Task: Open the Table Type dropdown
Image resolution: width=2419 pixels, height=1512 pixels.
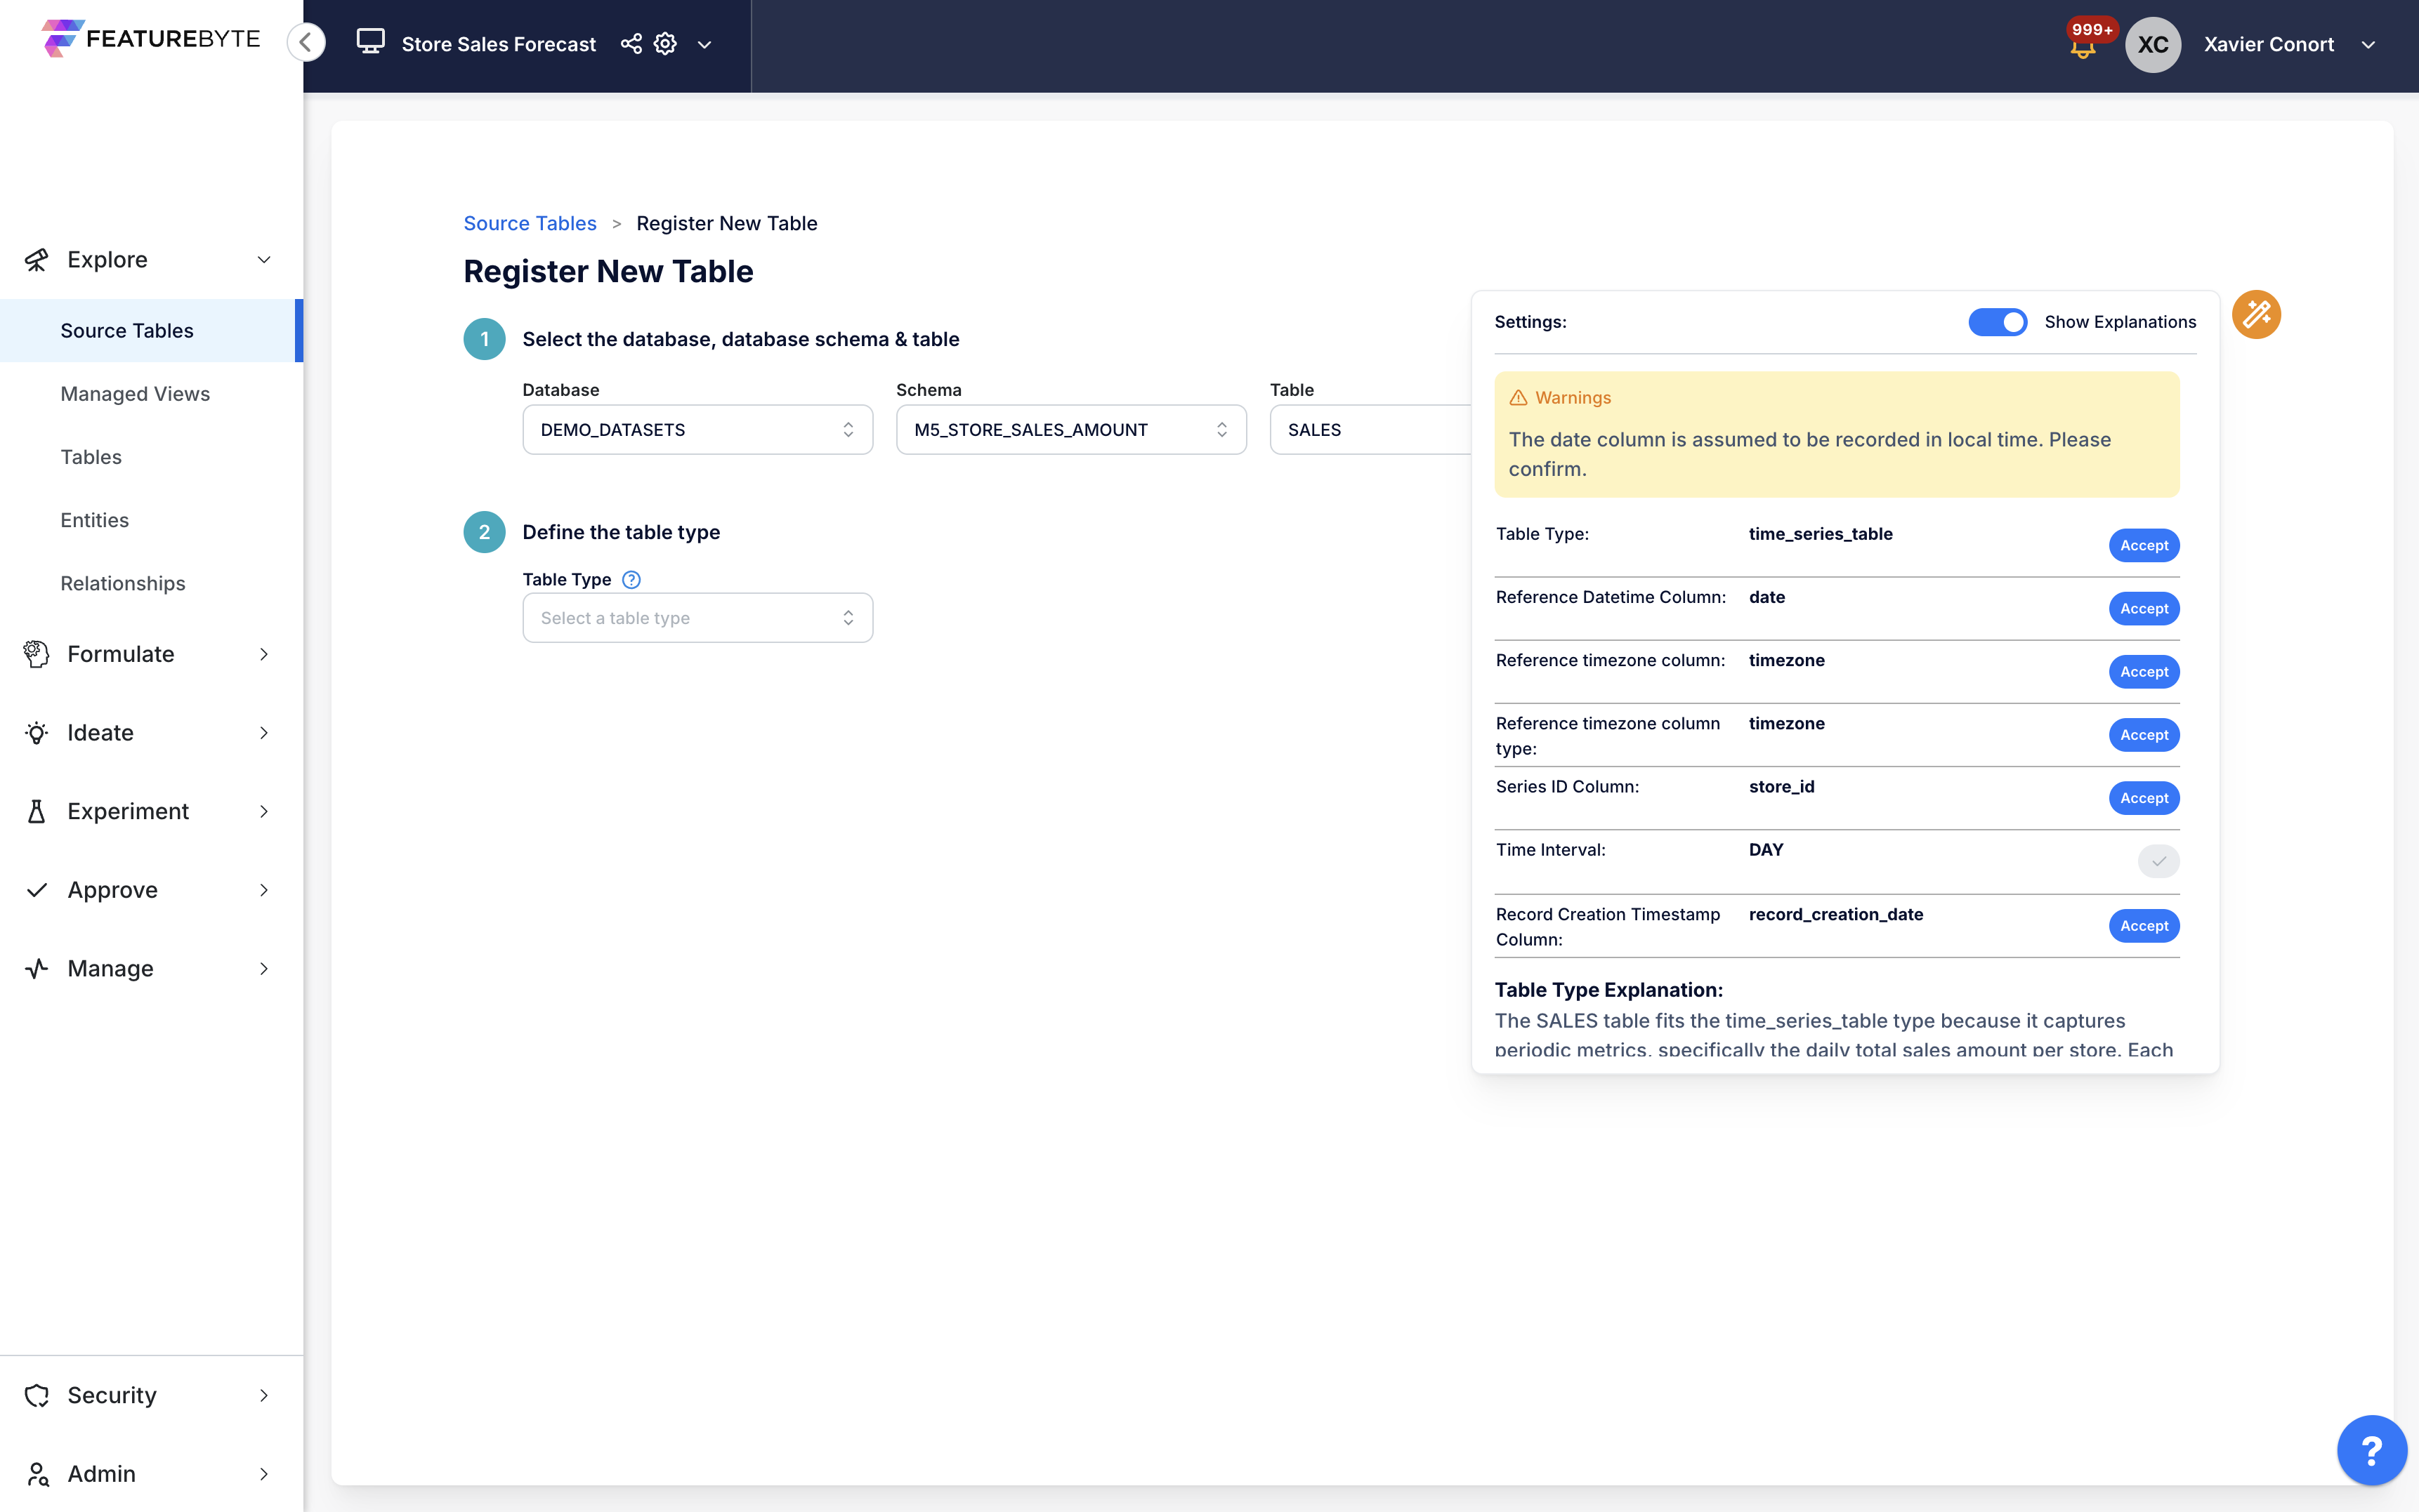Action: coord(697,618)
